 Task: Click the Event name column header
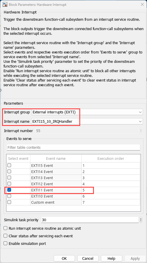(x=56, y=158)
